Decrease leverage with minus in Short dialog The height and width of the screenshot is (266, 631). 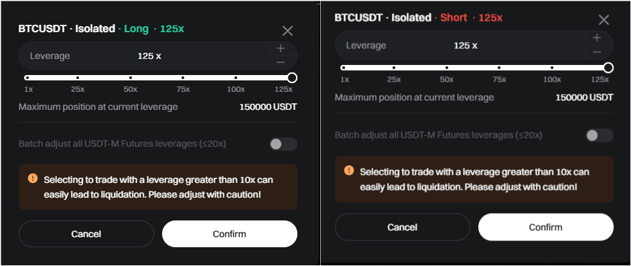(597, 52)
